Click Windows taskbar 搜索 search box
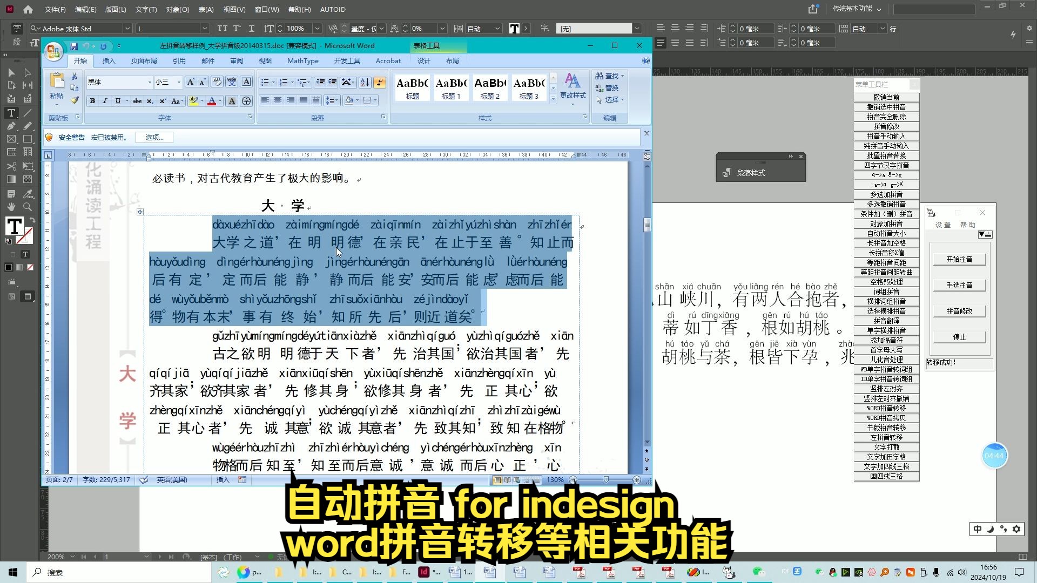The width and height of the screenshot is (1037, 583). pos(119,572)
